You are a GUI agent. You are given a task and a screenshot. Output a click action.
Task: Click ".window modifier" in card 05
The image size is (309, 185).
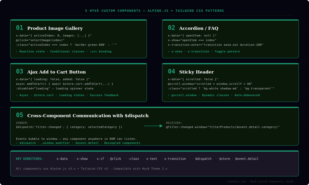[56, 143]
